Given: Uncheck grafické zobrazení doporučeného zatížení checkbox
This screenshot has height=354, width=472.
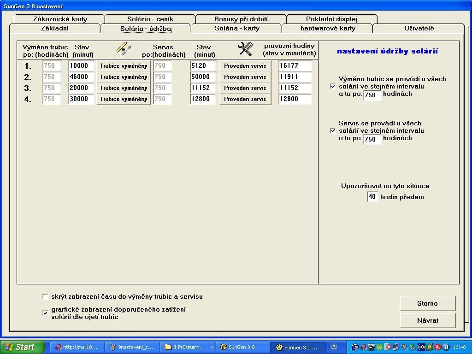Looking at the screenshot, I should 45,313.
